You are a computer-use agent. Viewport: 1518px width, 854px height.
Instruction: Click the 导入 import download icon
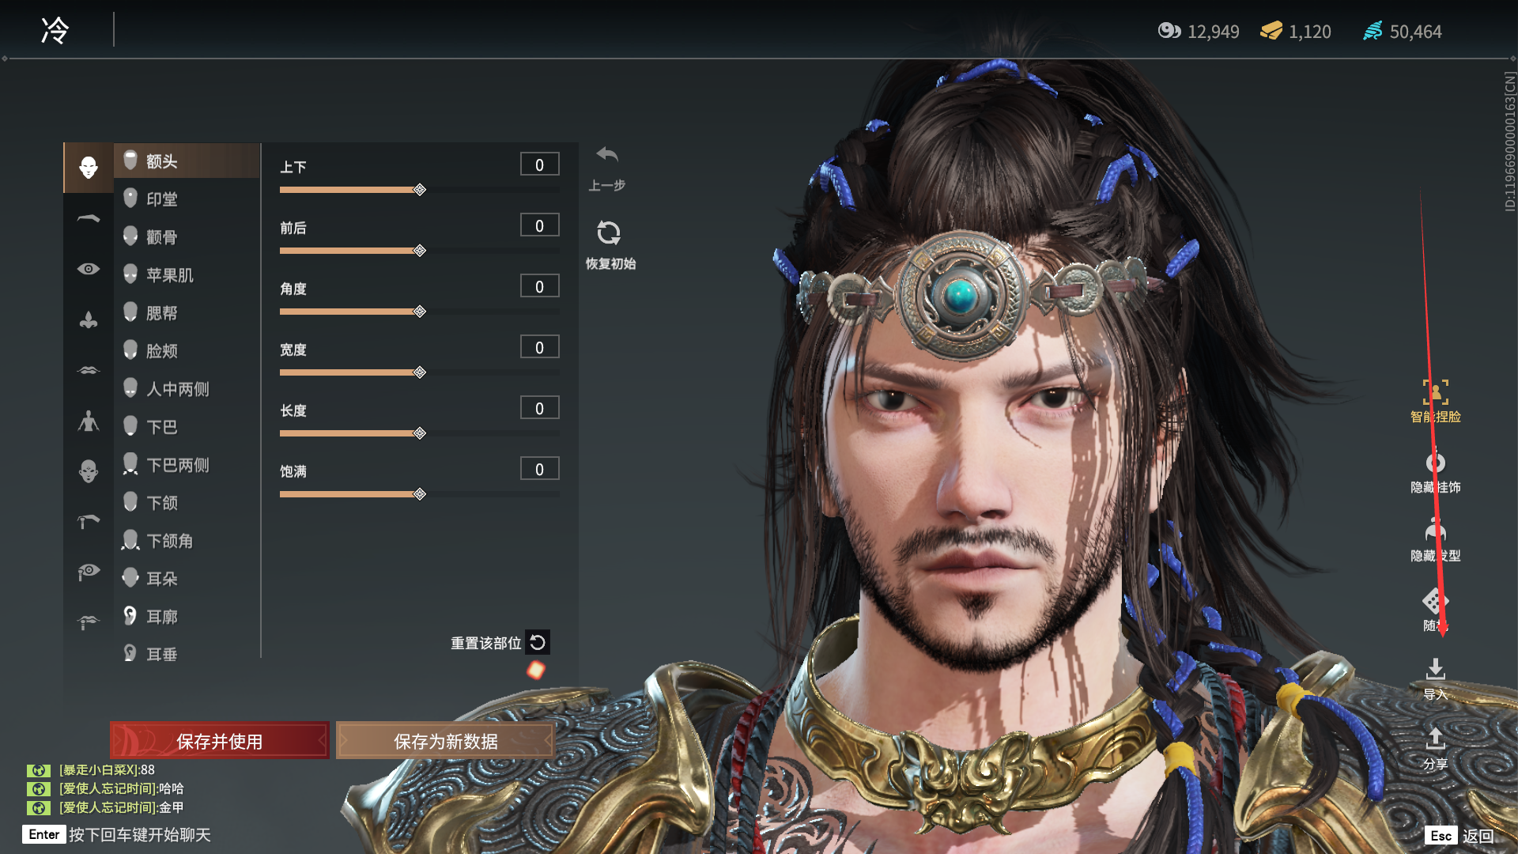point(1435,670)
